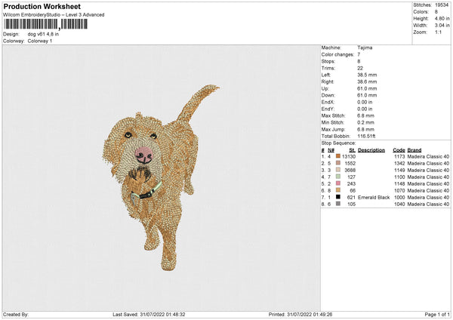Click the Code column header

[399, 149]
